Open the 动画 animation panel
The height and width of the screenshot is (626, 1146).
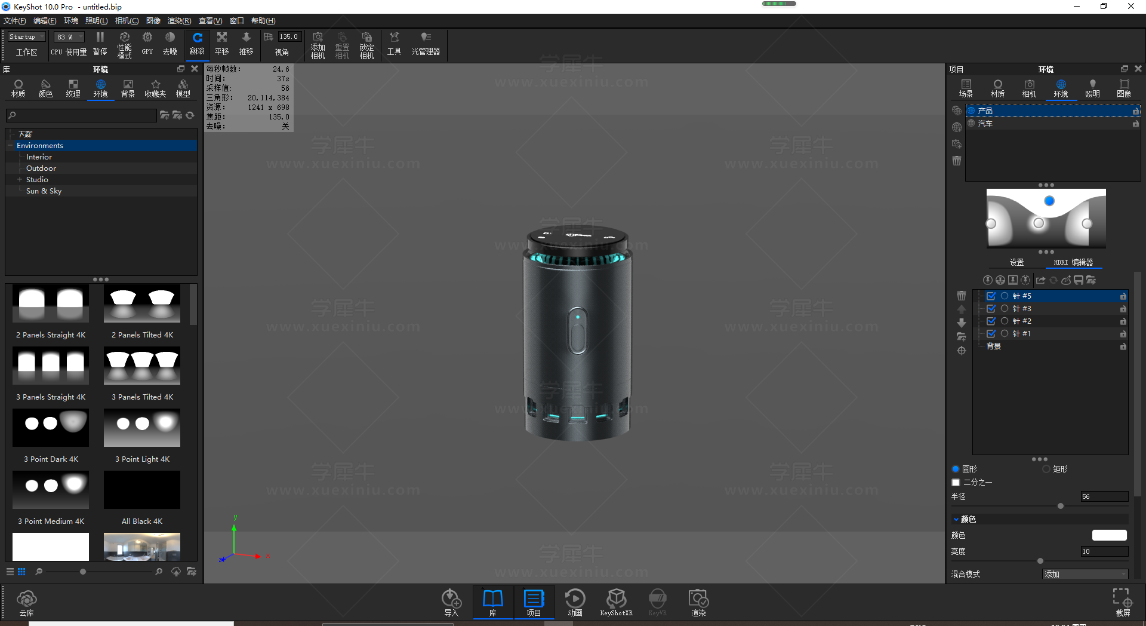575,603
